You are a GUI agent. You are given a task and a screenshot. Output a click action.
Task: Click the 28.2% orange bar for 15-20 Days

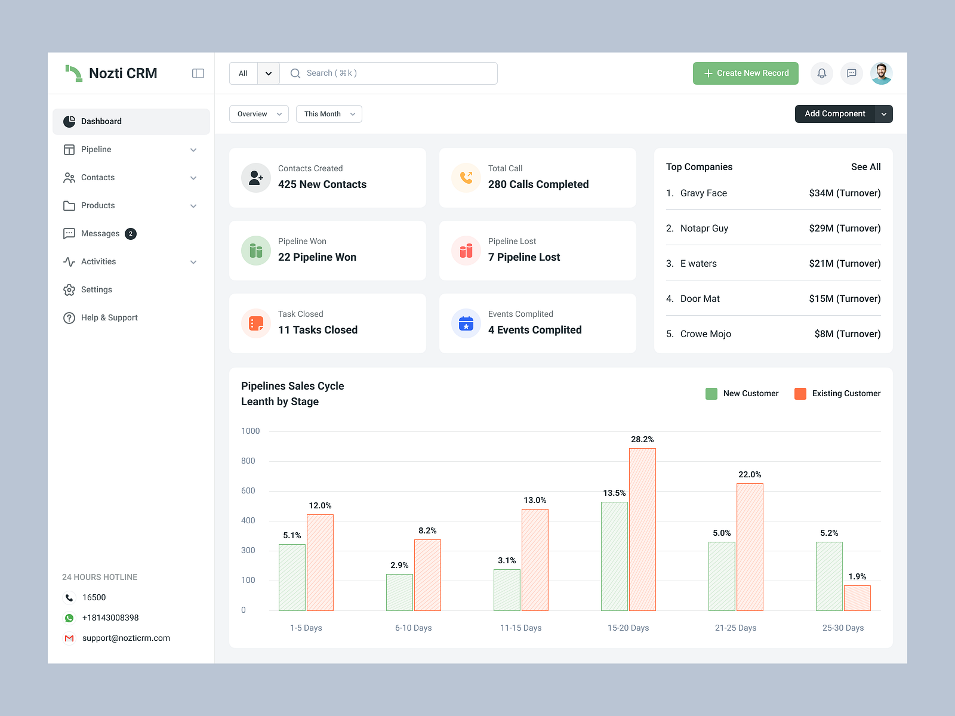tap(642, 529)
